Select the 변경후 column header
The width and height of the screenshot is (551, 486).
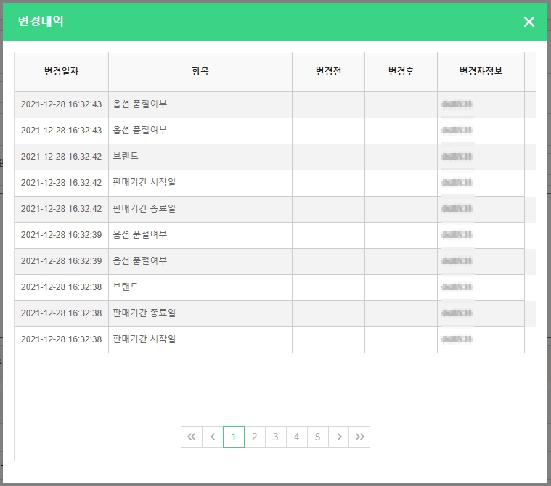(x=401, y=72)
